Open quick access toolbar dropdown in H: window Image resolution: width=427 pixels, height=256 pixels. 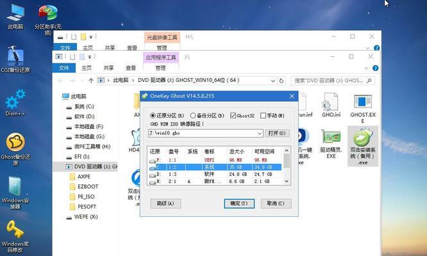pyautogui.click(x=90, y=36)
